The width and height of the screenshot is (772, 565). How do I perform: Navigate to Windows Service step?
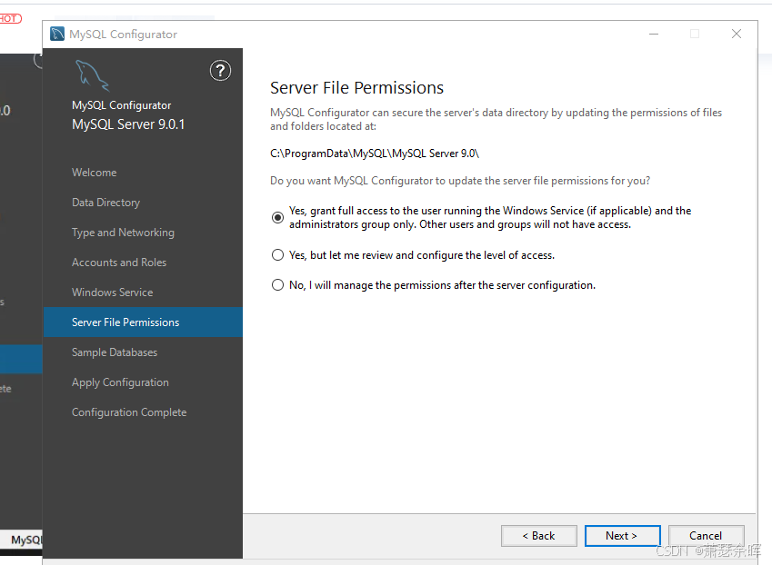click(x=113, y=292)
